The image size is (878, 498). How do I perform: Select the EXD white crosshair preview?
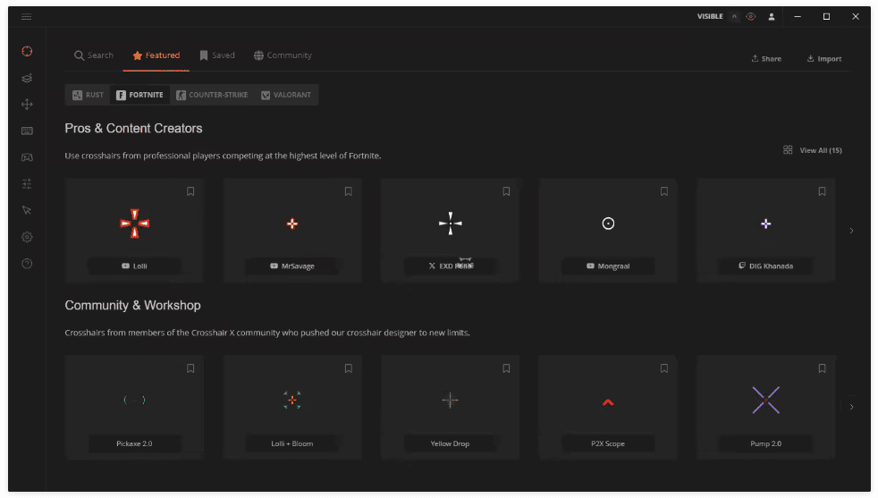(x=451, y=224)
